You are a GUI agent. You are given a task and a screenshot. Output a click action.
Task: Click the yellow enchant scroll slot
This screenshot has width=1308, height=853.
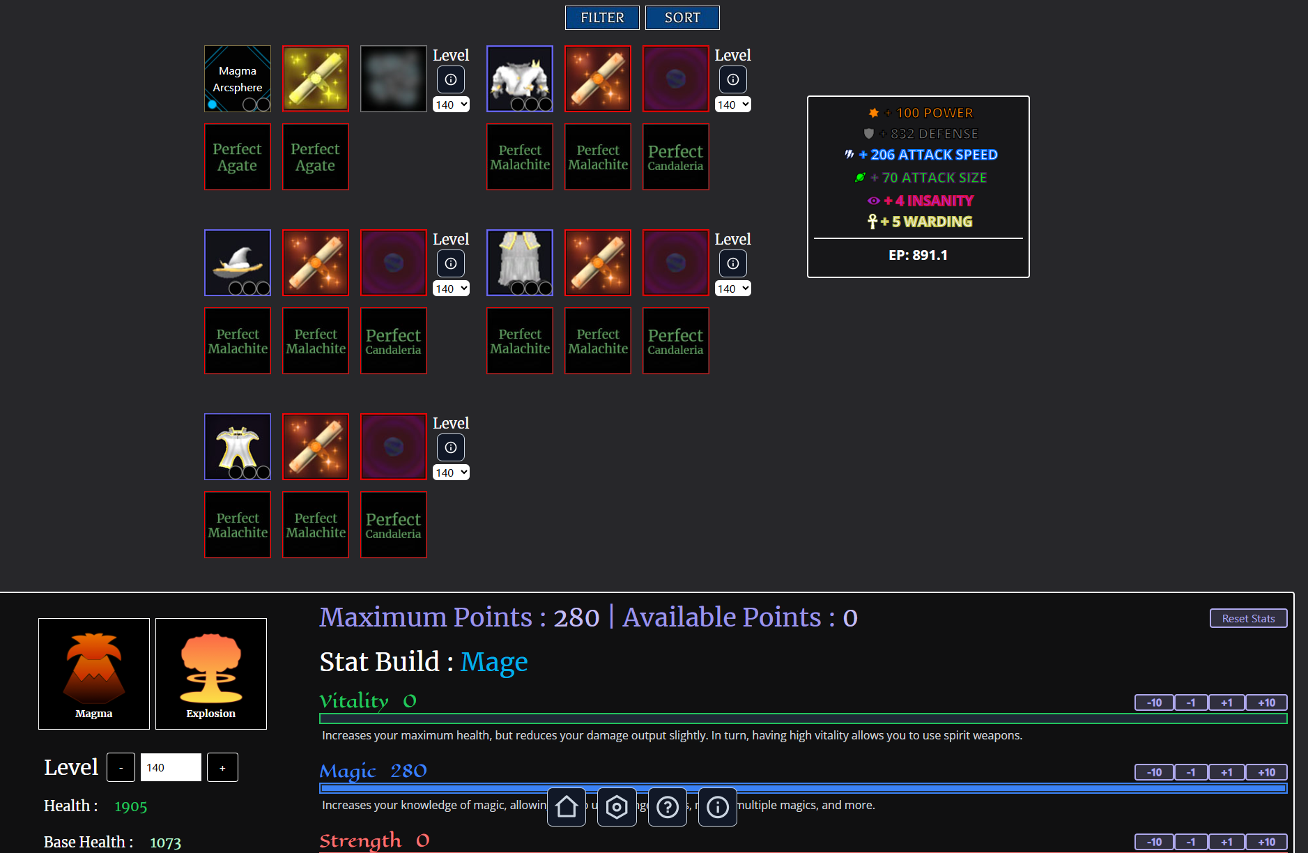coord(316,79)
